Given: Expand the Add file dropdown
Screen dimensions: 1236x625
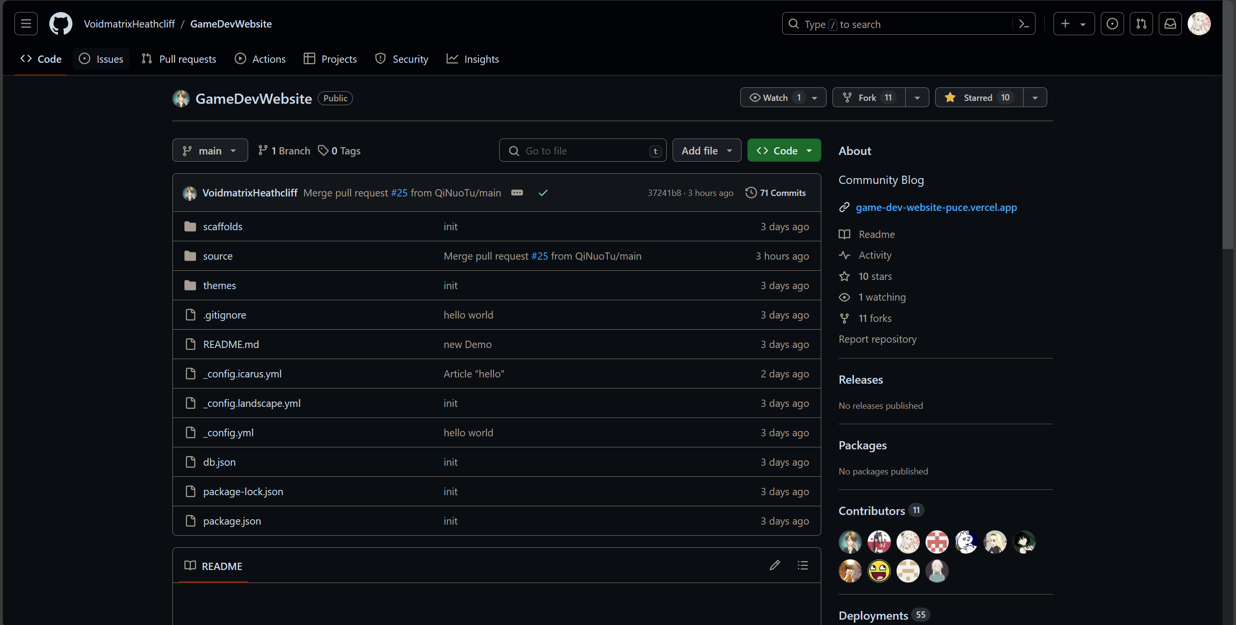Looking at the screenshot, I should pyautogui.click(x=707, y=151).
